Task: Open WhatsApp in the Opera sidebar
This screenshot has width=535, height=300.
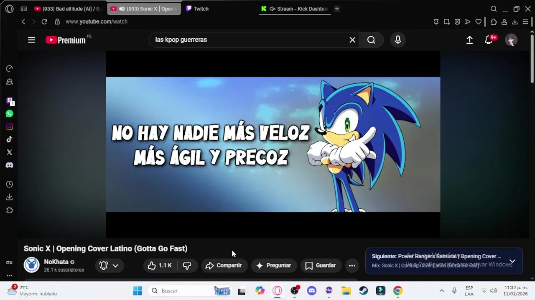Action: [x=10, y=114]
